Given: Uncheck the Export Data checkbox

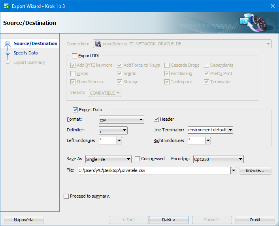Looking at the screenshot, I should tap(75, 110).
